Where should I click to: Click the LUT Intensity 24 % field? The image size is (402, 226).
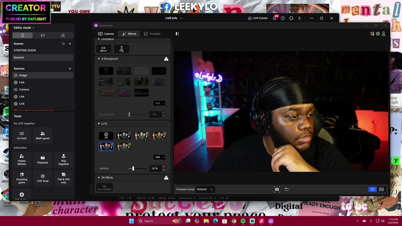[155, 169]
